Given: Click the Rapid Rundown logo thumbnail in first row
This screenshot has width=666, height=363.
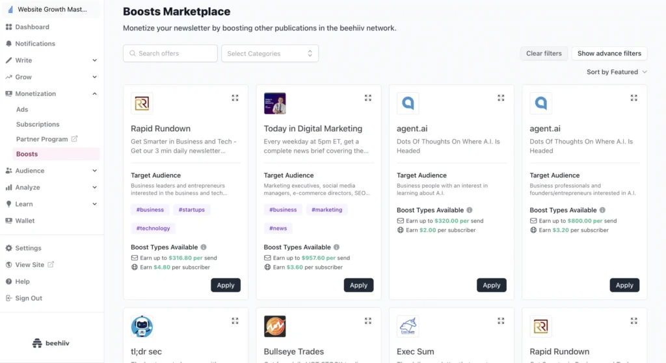Looking at the screenshot, I should [x=142, y=103].
